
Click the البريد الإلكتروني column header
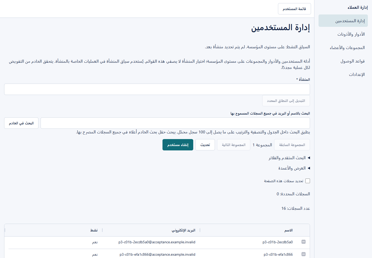[x=183, y=230]
